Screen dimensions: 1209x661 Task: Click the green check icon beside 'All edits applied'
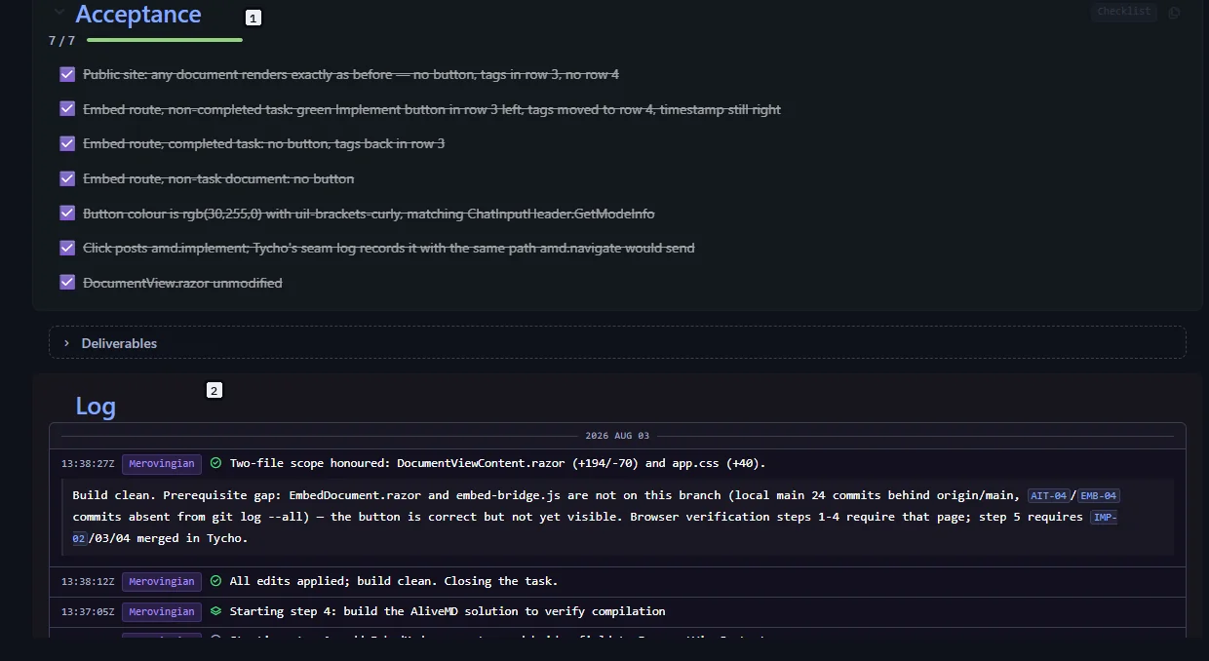tap(215, 581)
